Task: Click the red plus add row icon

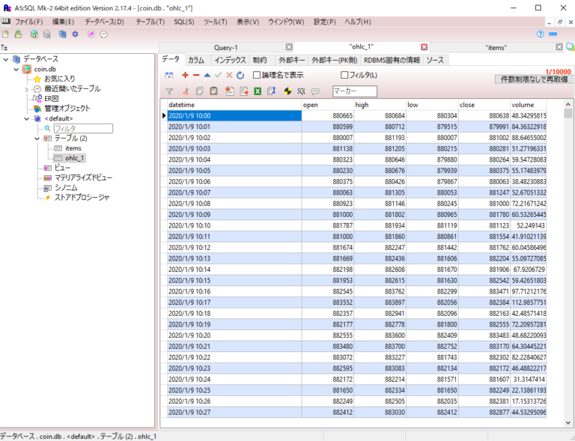Action: click(185, 75)
